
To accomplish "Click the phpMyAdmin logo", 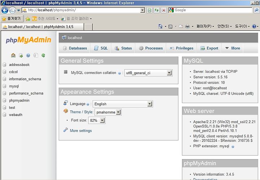I will click(x=29, y=40).
